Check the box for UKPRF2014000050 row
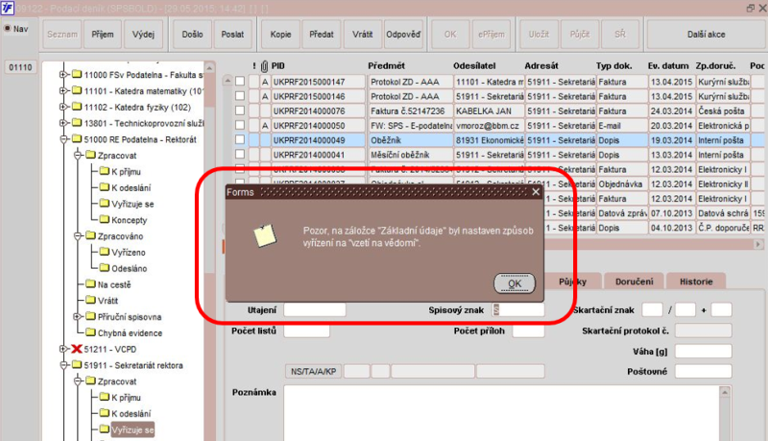 coord(240,125)
